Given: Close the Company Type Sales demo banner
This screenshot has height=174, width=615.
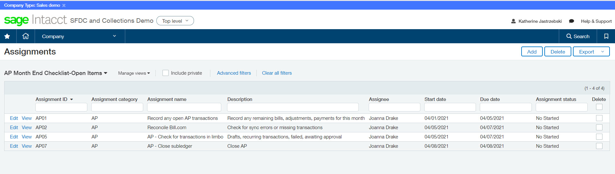Looking at the screenshot, I should pos(64,5).
